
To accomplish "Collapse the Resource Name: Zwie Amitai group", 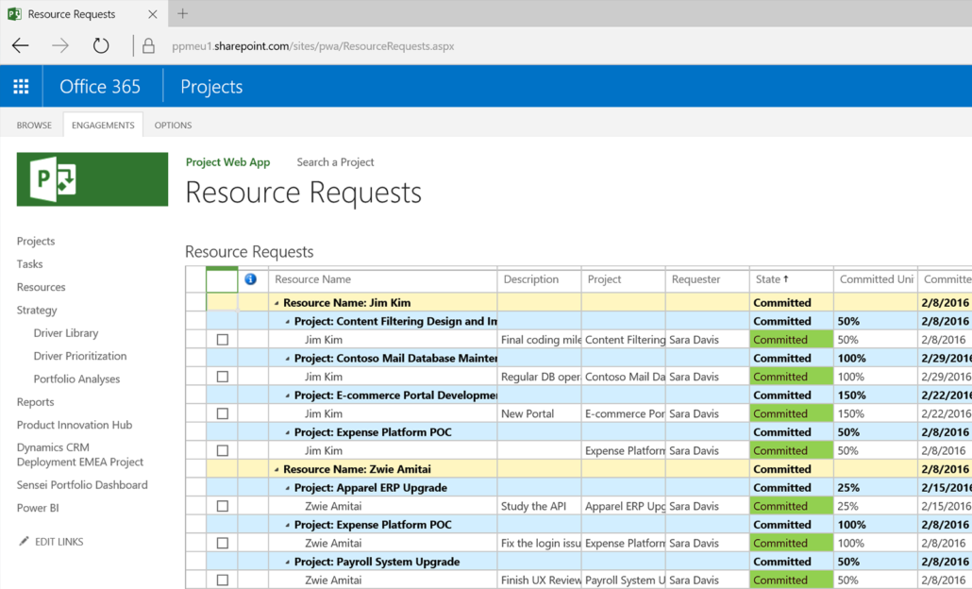I will coord(277,470).
